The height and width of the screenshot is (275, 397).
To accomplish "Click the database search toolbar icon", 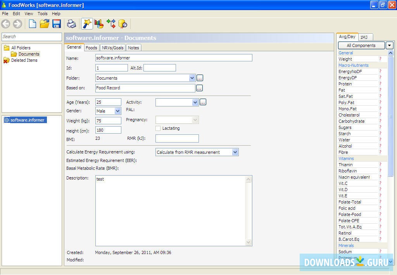I will 123,24.
